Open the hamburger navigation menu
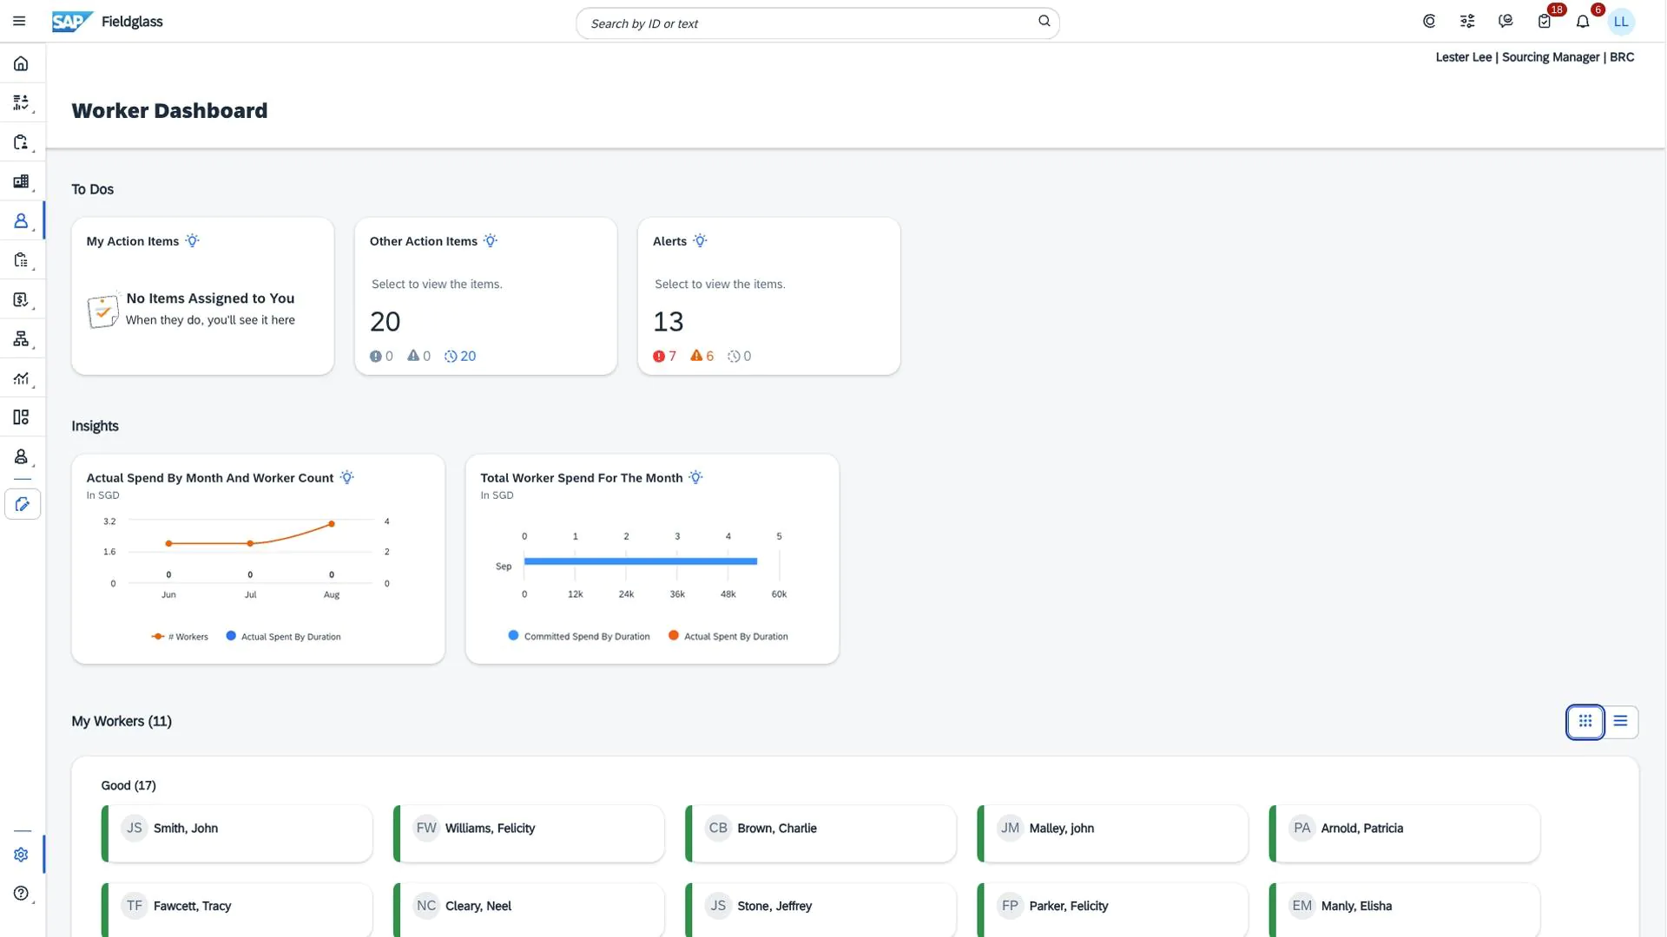The width and height of the screenshot is (1667, 937). (19, 22)
